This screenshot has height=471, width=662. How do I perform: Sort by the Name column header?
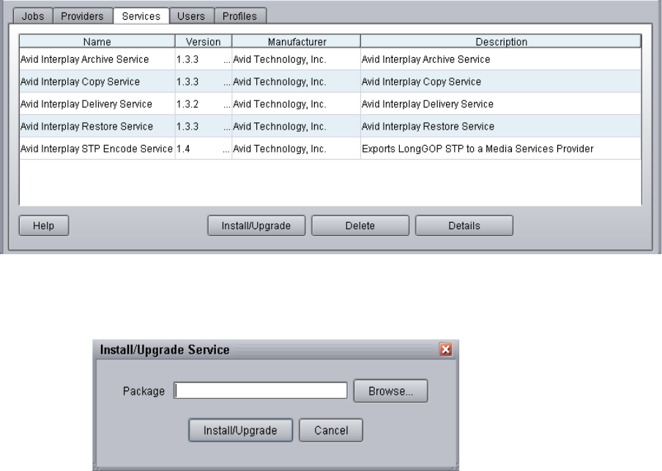[97, 42]
